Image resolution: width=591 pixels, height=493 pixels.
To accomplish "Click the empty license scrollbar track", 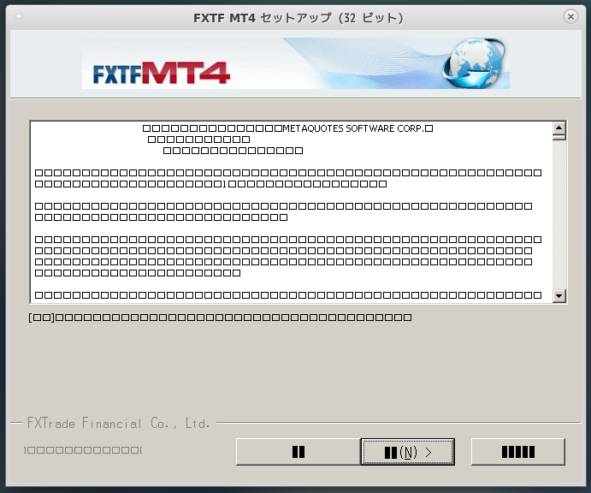I will click(559, 215).
